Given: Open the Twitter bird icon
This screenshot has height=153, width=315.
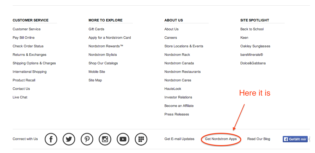Looking at the screenshot, I should (69, 139).
